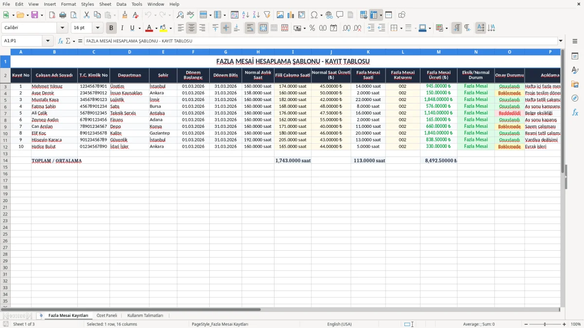Click the Insert Chart icon
Viewport: 584px width, 328px height.
coord(291,15)
